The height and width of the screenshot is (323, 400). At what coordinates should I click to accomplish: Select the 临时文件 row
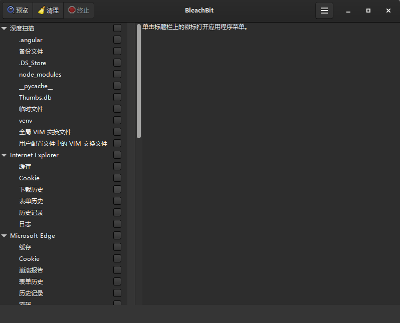point(64,109)
